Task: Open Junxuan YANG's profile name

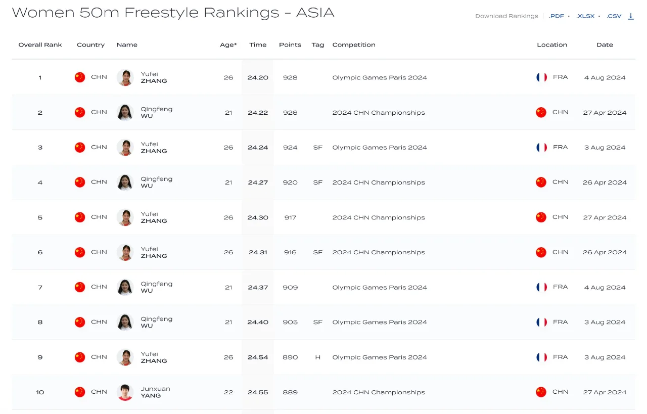Action: [156, 392]
